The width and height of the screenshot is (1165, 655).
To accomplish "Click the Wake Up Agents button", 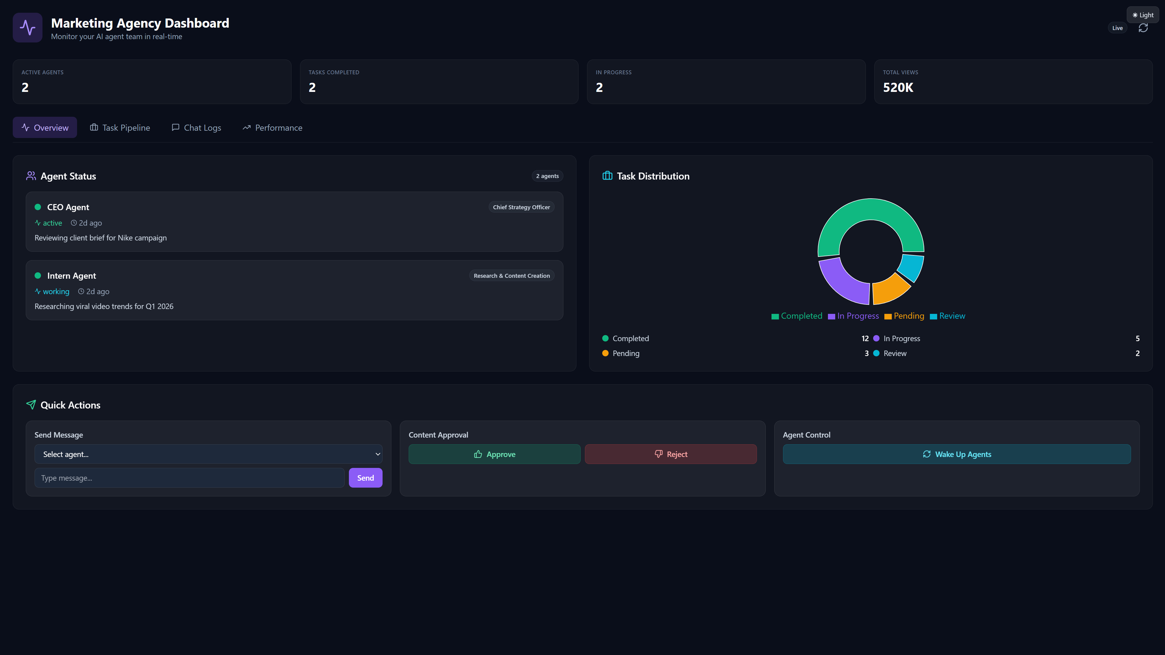I will click(957, 454).
